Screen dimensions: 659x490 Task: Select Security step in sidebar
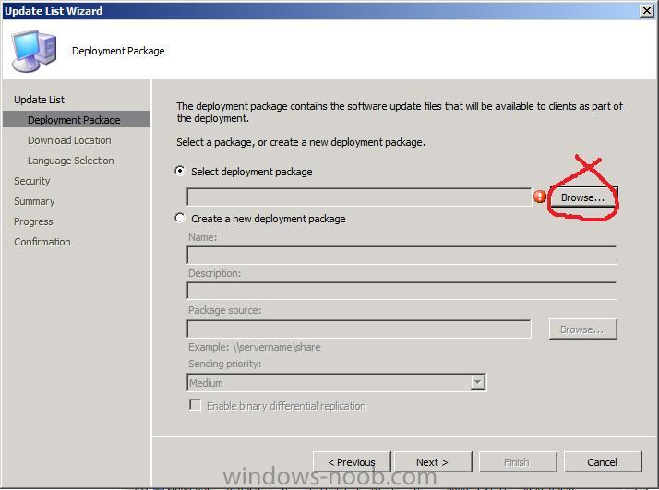pos(32,181)
